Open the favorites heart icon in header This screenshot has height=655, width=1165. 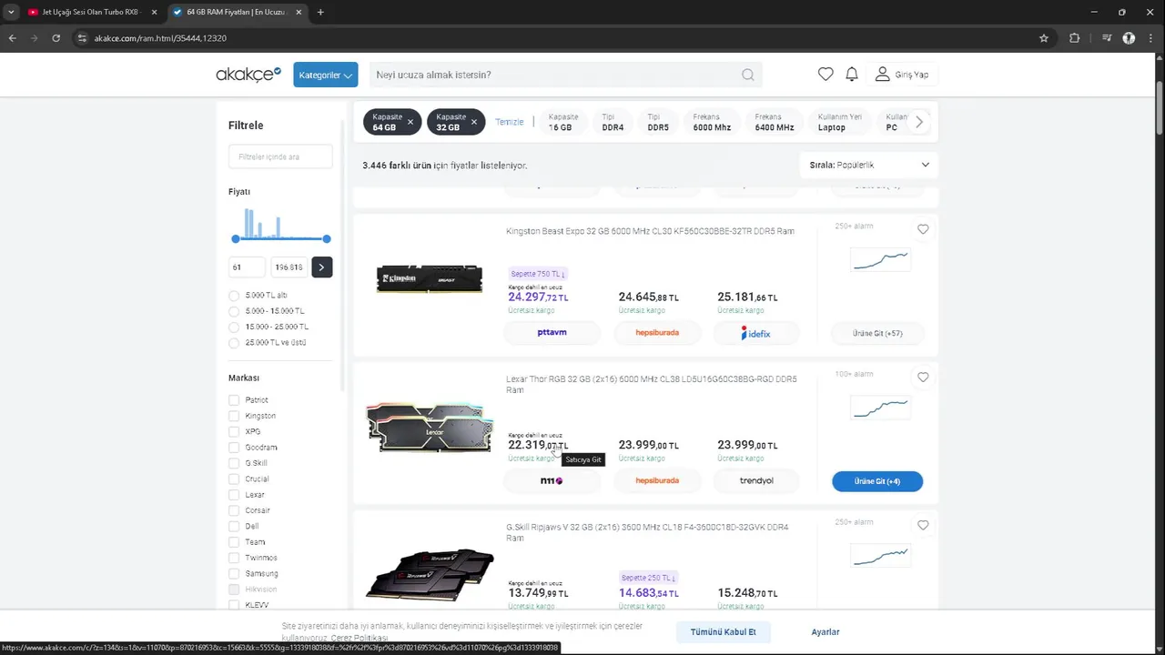tap(826, 75)
